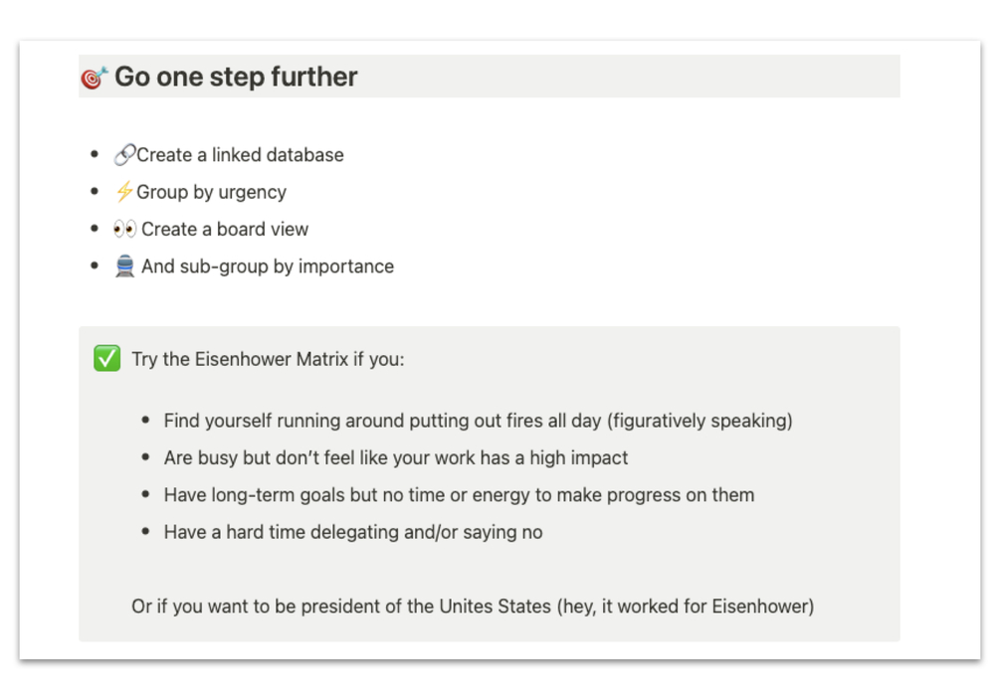Click 'Are busy but don't feel' bullet
The width and height of the screenshot is (1000, 700).
(395, 457)
